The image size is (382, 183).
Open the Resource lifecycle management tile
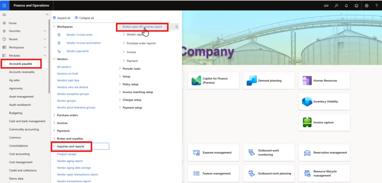[x=324, y=174]
